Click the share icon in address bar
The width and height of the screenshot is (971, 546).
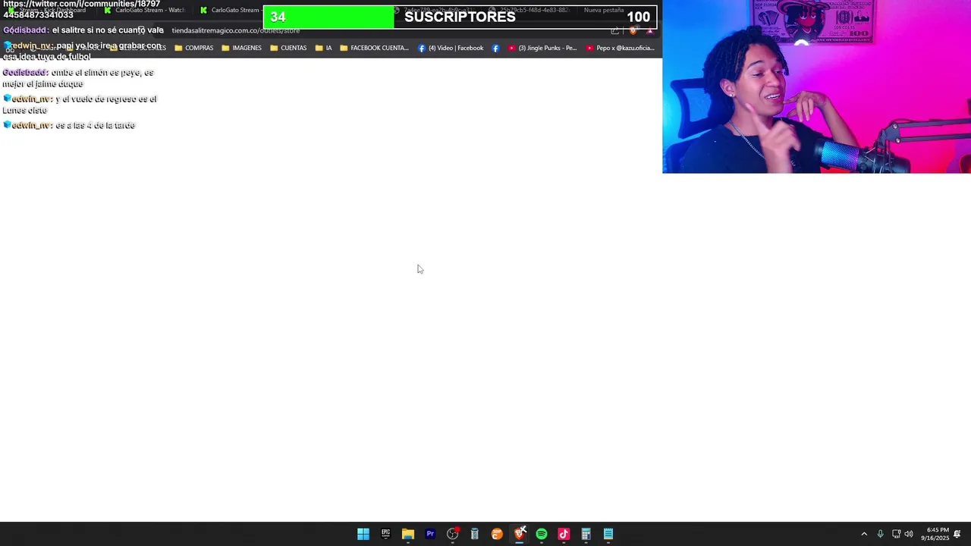[614, 30]
